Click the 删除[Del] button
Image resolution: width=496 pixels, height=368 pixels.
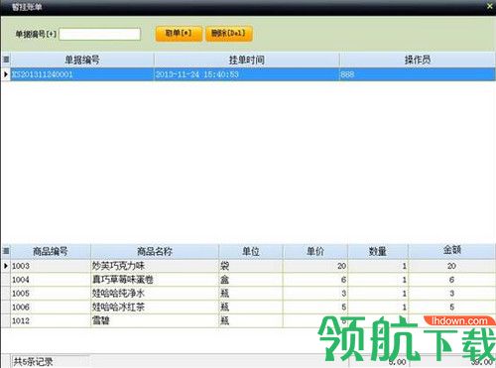point(229,34)
